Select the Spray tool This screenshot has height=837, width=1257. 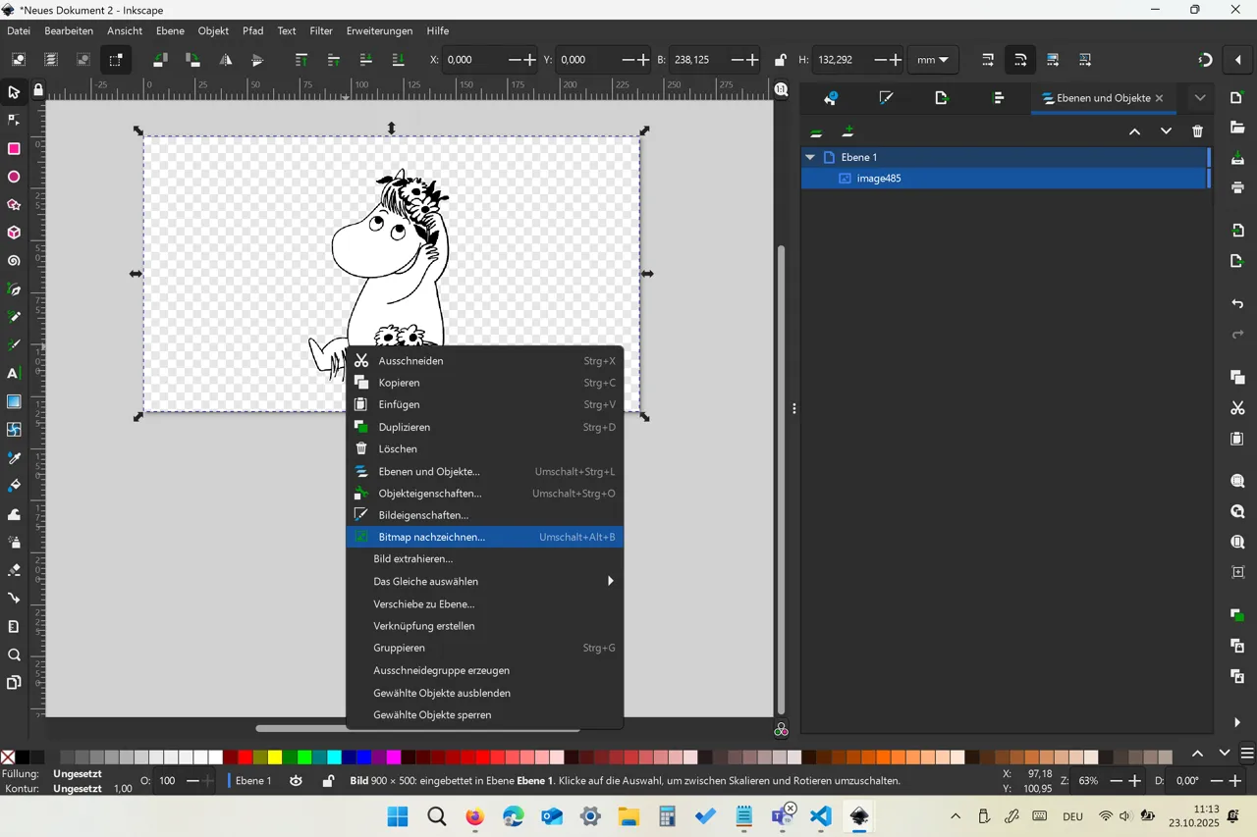[14, 542]
